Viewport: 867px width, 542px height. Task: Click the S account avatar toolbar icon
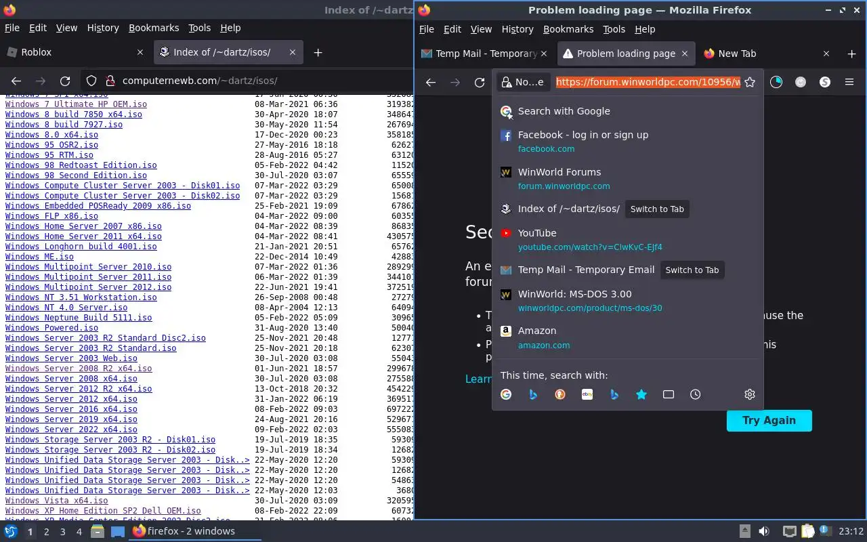825,82
